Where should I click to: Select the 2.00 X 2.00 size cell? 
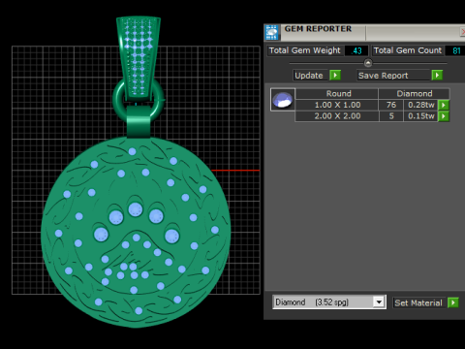point(337,116)
